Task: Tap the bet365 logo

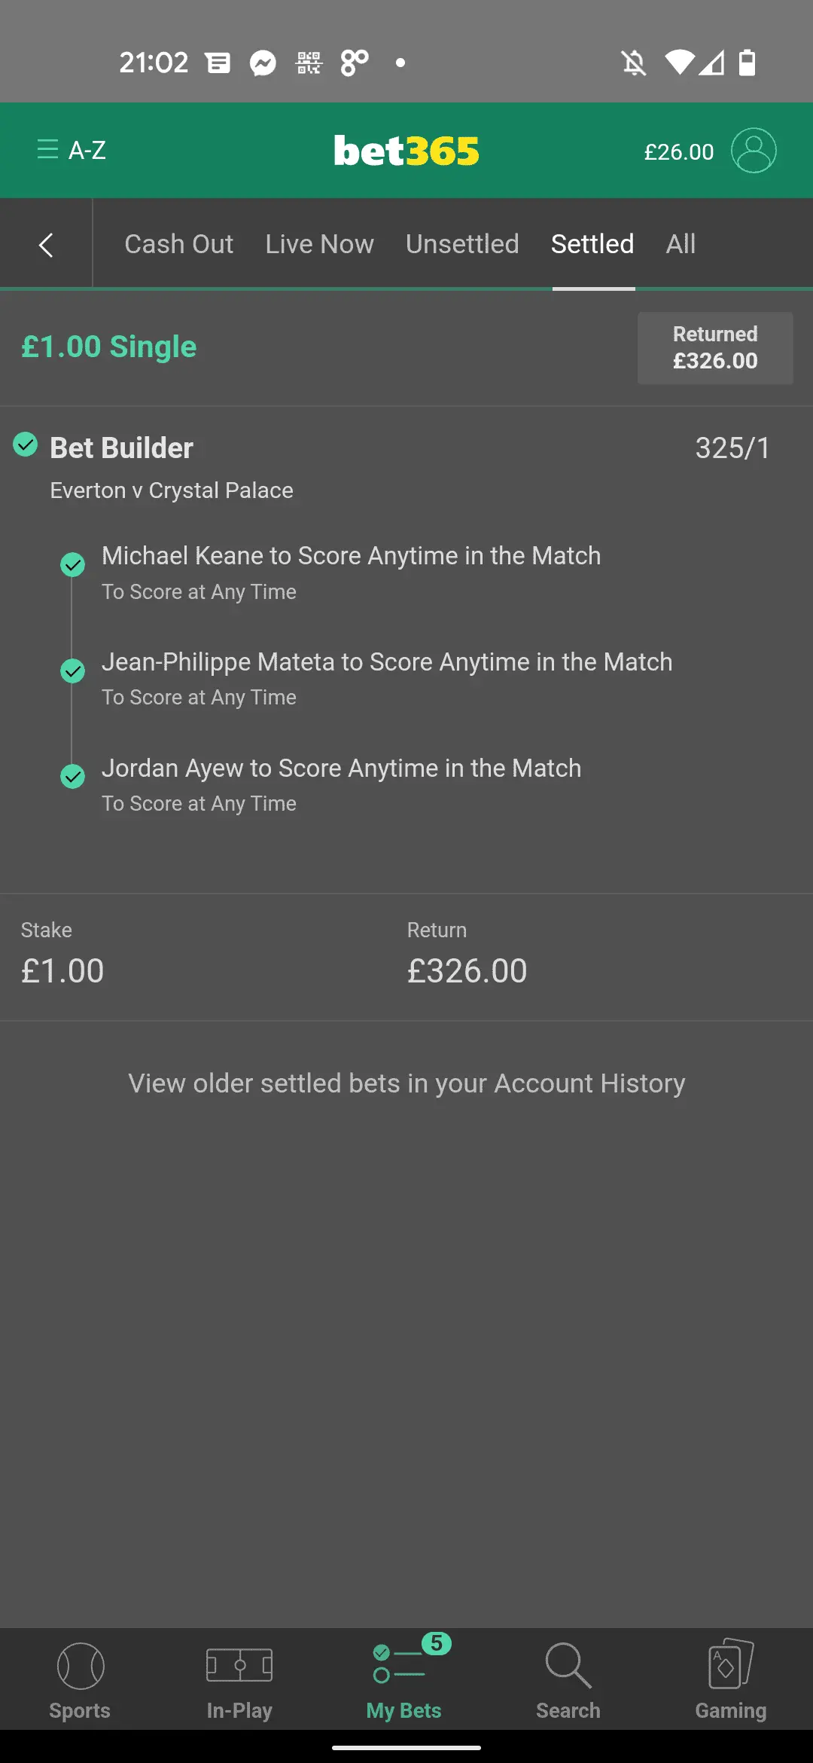Action: click(x=406, y=151)
